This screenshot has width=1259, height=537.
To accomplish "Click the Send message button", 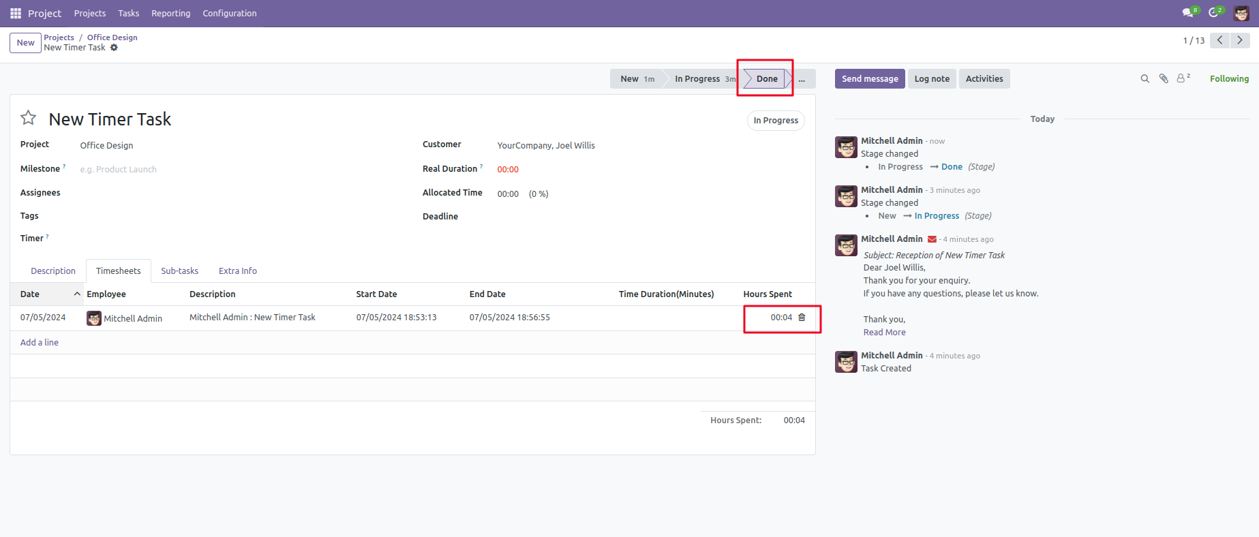I will 870,79.
